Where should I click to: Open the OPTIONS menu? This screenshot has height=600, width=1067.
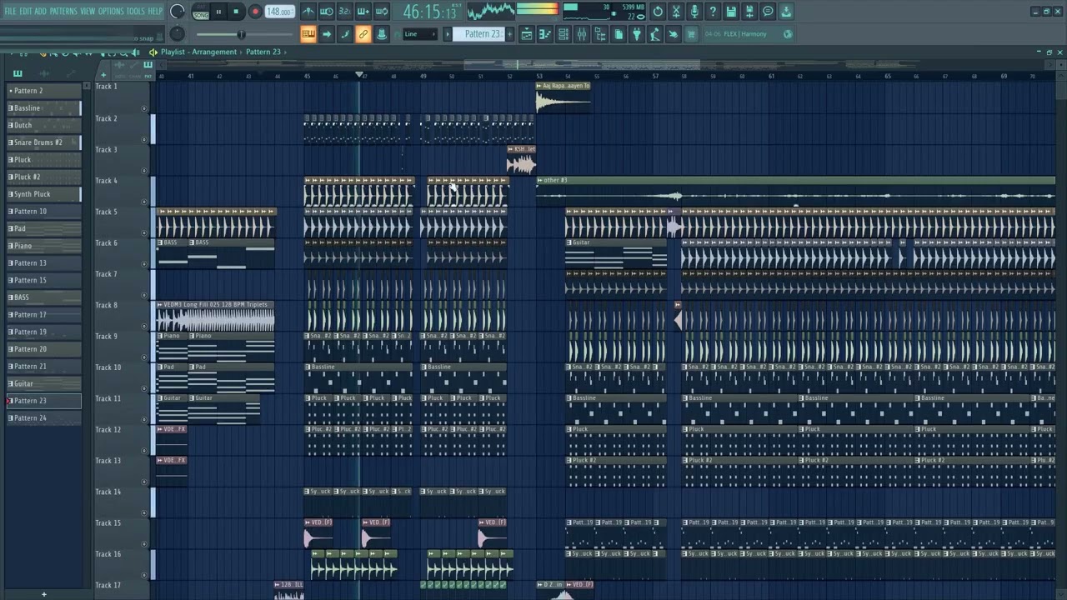111,11
